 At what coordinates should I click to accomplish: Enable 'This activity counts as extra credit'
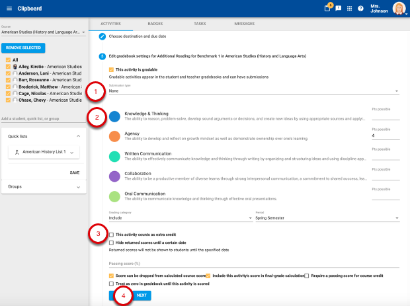(112, 235)
